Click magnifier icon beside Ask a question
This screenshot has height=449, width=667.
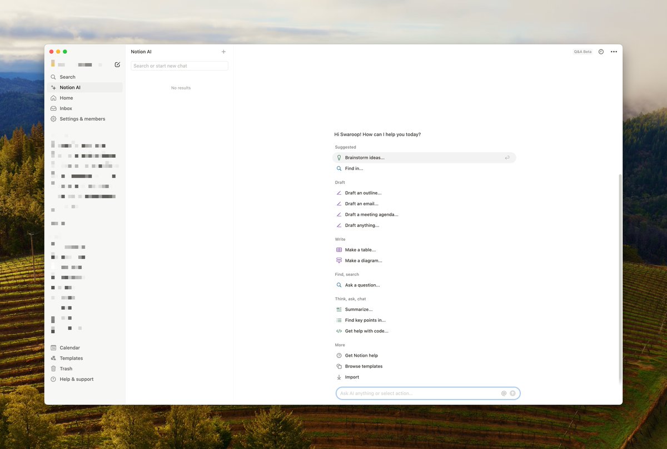coord(339,285)
